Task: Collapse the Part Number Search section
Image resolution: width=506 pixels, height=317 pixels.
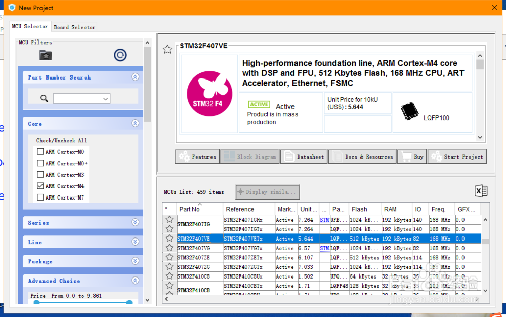Action: tap(135, 77)
